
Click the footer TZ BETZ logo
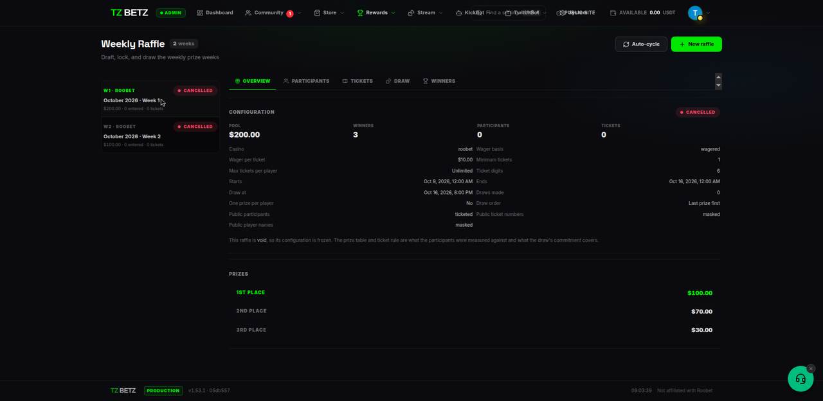pos(123,391)
